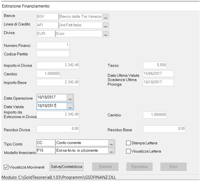
Task: Click the Codice Partita input field
Action: pos(53,54)
